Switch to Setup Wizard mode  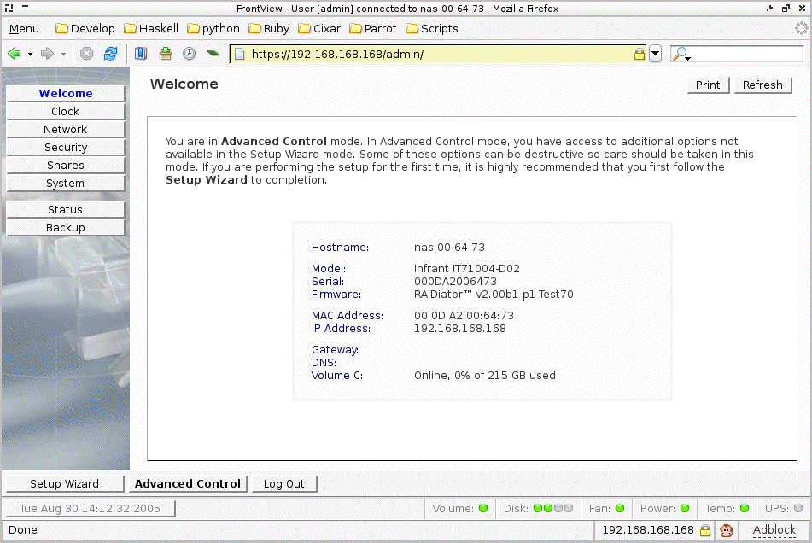pos(65,484)
